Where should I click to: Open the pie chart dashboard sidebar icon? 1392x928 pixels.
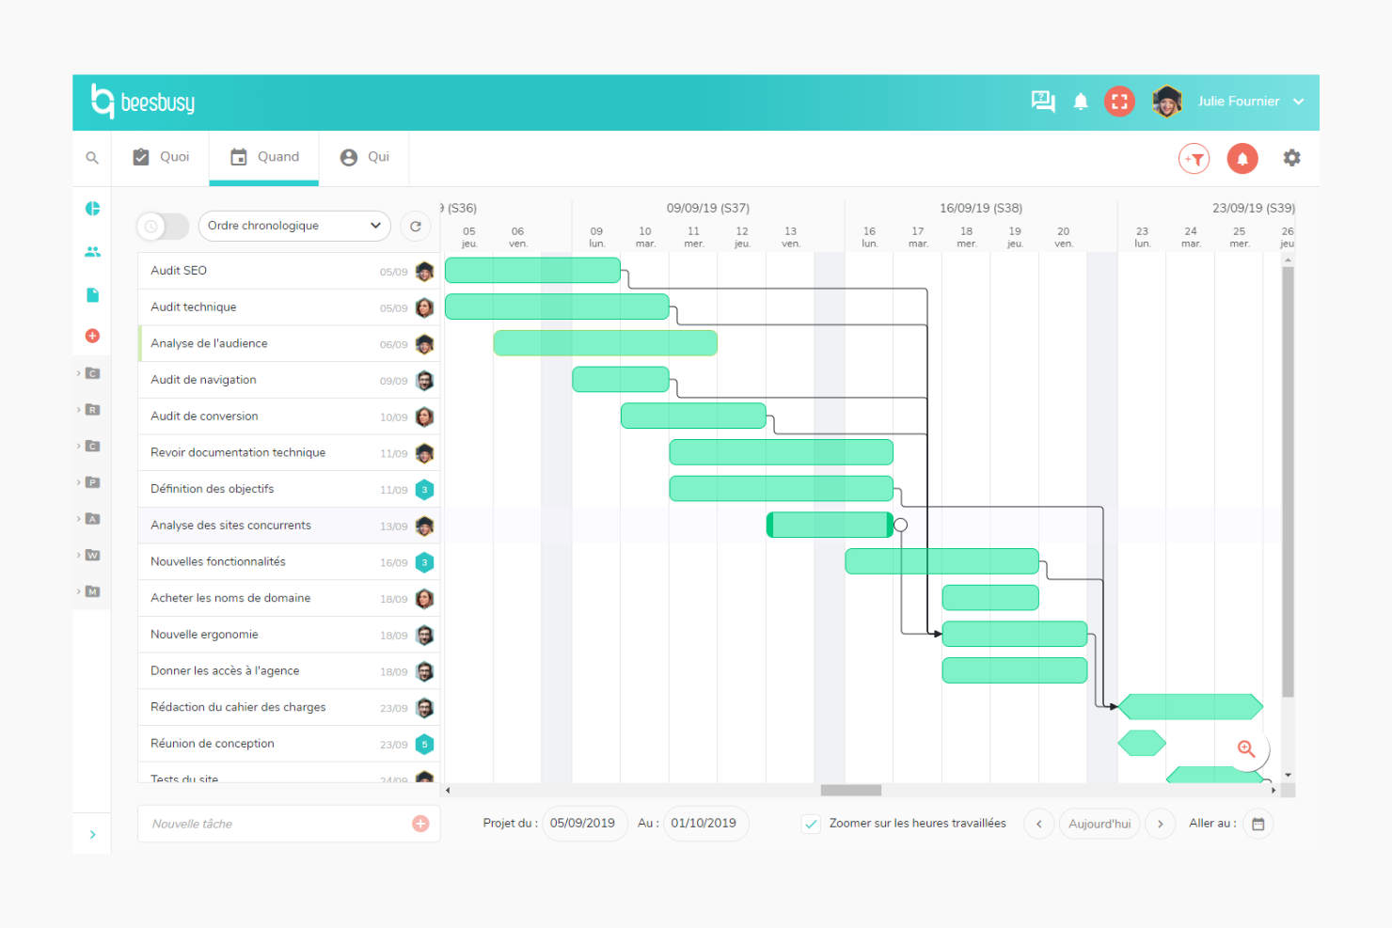pyautogui.click(x=92, y=209)
